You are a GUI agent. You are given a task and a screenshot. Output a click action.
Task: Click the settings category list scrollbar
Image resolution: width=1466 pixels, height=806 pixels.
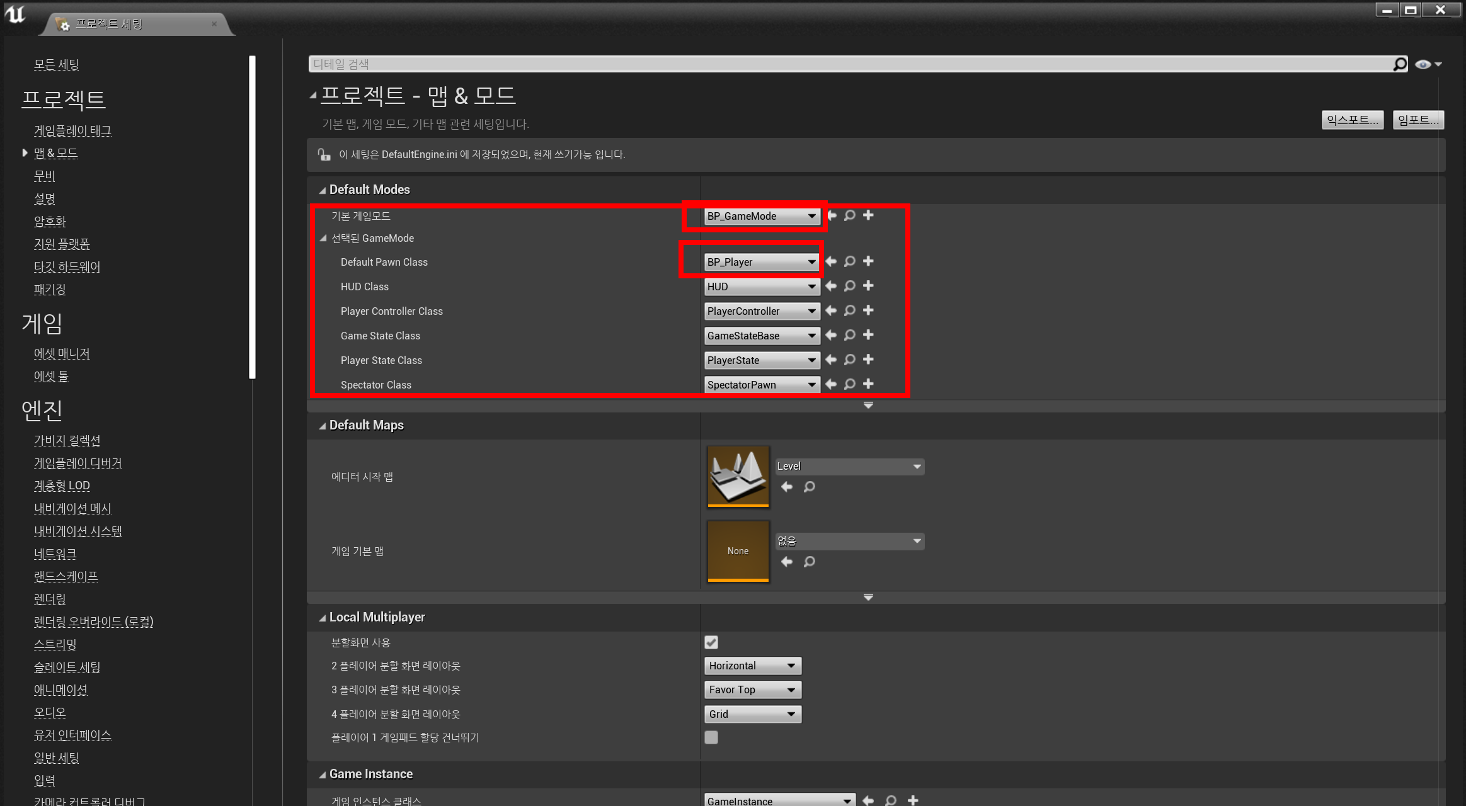(x=252, y=217)
